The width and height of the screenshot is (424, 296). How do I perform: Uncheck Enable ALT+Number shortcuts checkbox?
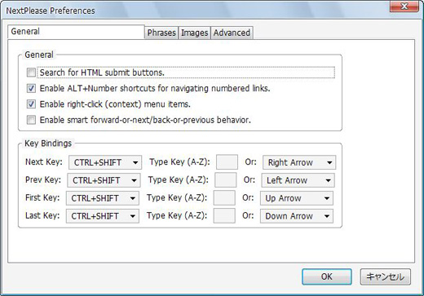click(31, 88)
